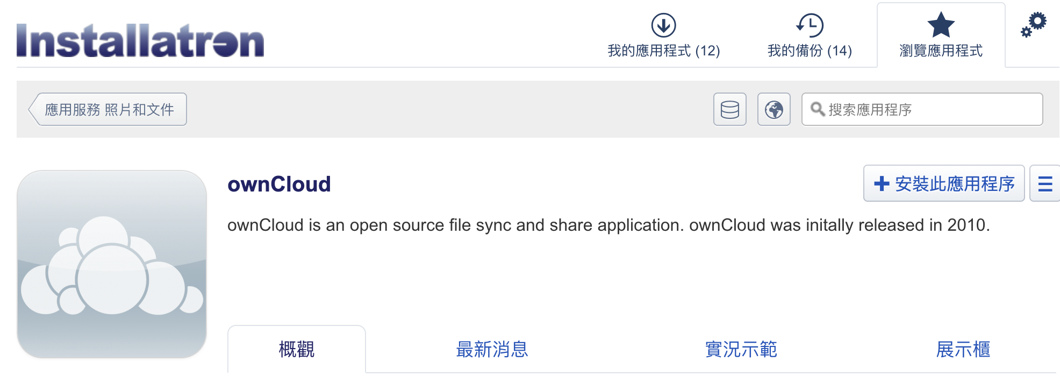Switch to 實況示範 demo tab
The height and width of the screenshot is (383, 1060).
[x=741, y=350]
